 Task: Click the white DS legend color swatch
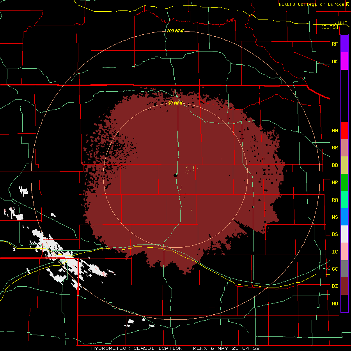344,234
